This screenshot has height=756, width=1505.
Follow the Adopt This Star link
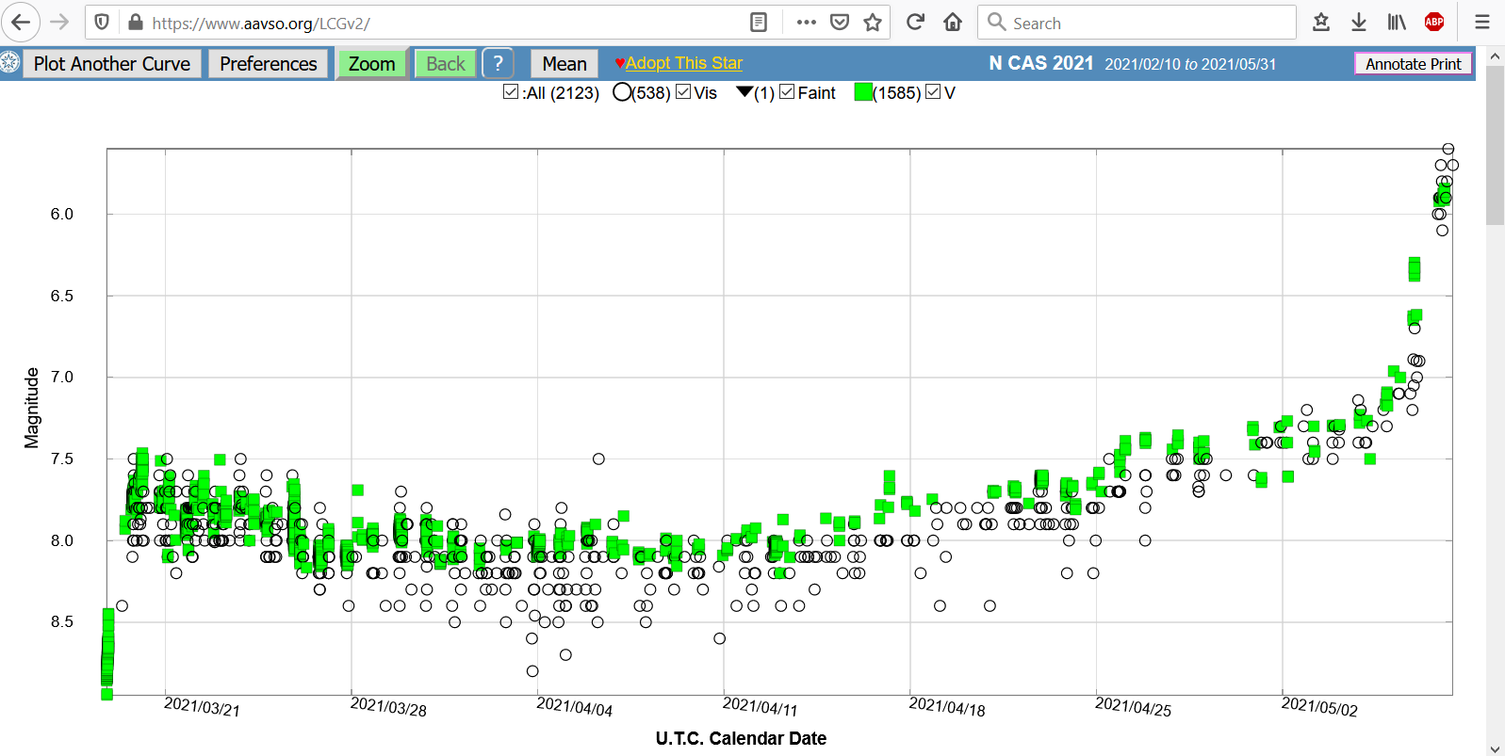point(683,63)
